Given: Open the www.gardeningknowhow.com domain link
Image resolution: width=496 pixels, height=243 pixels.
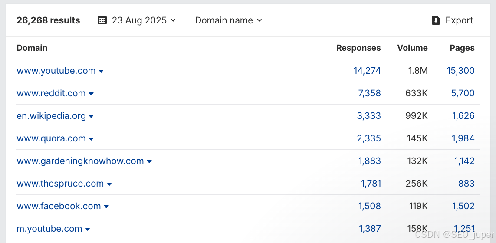Looking at the screenshot, I should coord(80,161).
